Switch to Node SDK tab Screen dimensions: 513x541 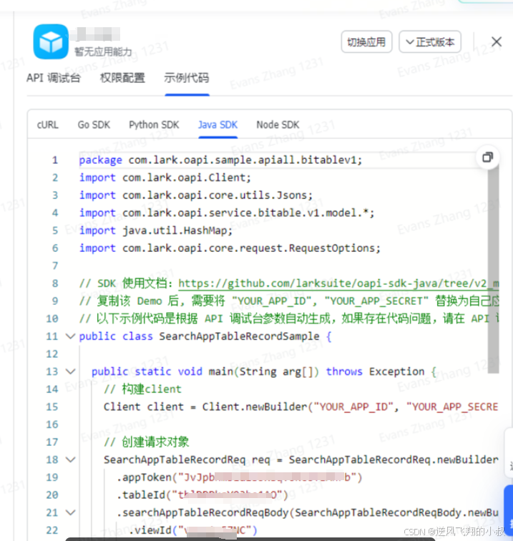pos(278,125)
